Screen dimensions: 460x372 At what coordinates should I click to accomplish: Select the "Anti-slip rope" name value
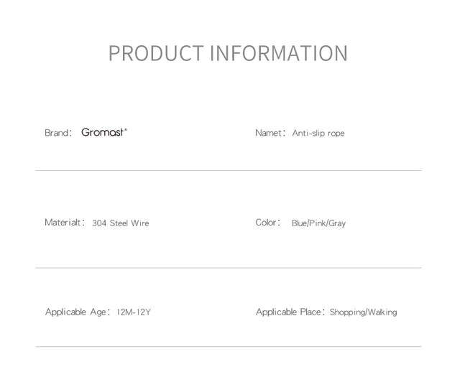(x=318, y=134)
